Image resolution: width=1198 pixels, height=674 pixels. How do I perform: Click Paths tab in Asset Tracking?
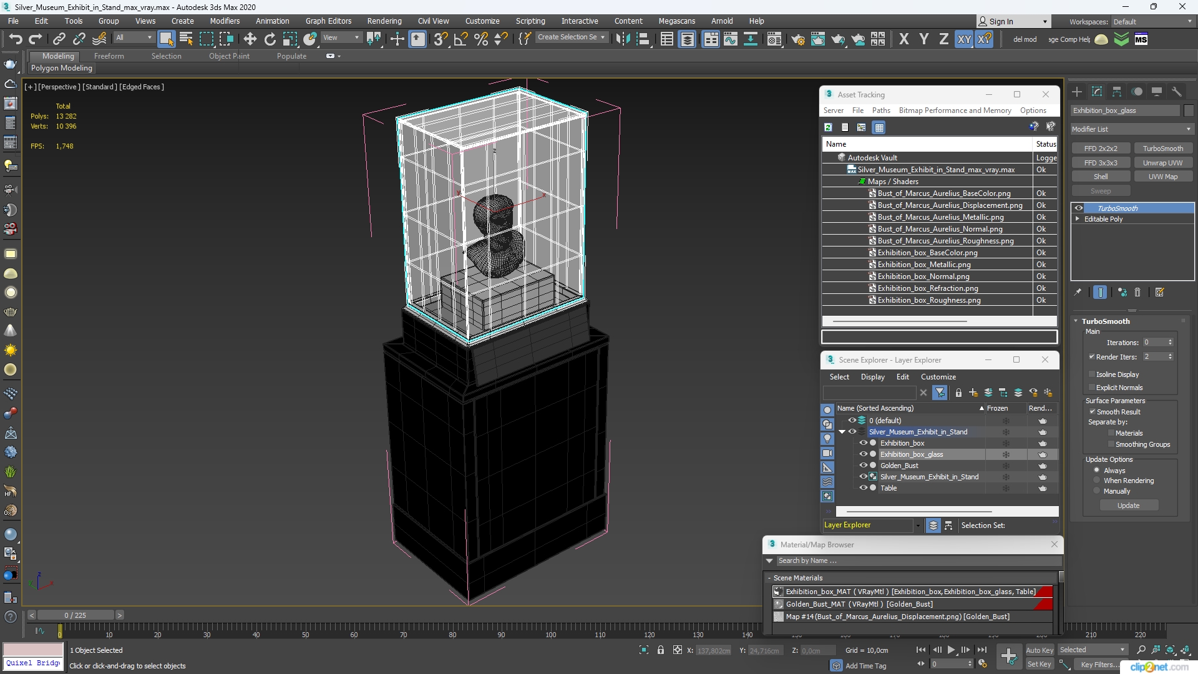[x=881, y=109]
